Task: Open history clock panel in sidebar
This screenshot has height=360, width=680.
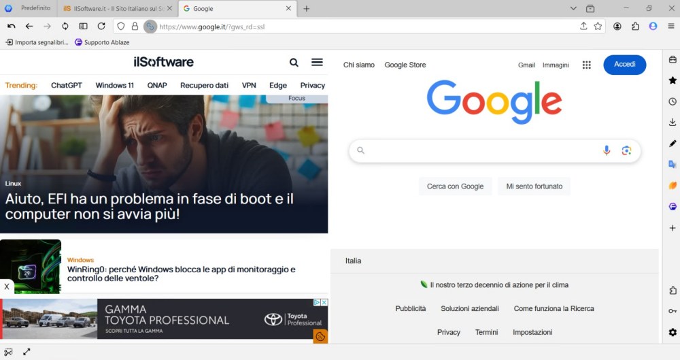Action: 673,101
